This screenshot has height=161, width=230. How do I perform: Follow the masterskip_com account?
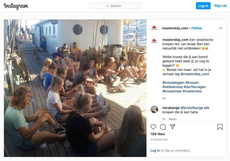pyautogui.click(x=197, y=28)
